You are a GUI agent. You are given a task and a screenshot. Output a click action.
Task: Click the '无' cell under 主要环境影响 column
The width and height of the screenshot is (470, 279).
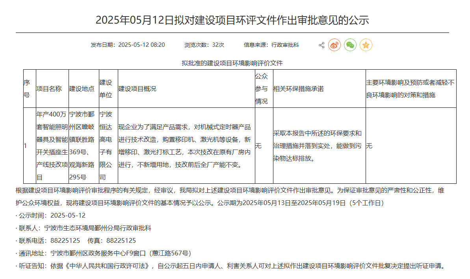point(411,146)
